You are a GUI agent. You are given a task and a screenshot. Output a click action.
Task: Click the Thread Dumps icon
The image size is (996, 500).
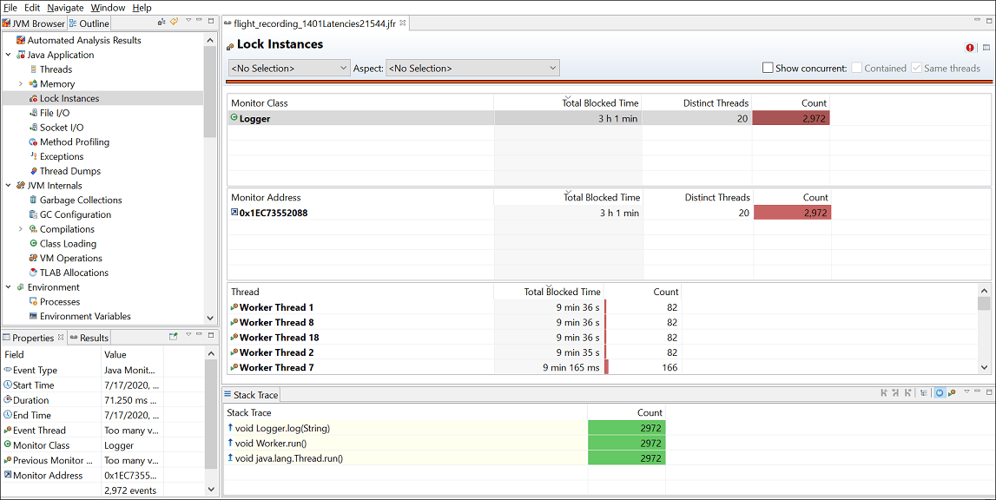click(x=33, y=171)
